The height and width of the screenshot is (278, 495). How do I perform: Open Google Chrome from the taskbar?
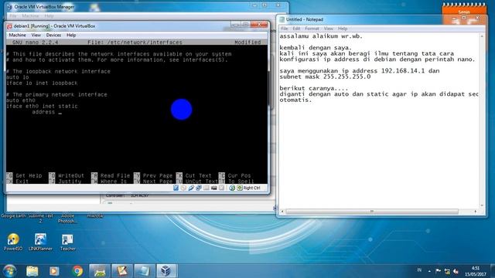(77, 271)
